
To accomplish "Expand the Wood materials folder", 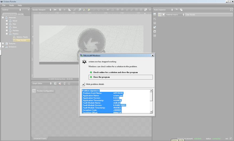I will [7, 21].
